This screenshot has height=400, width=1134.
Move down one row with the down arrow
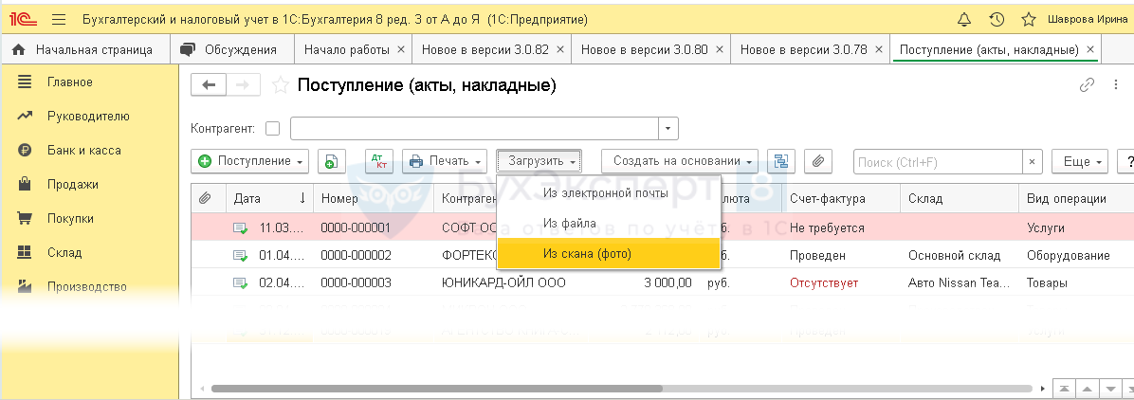pyautogui.click(x=1109, y=388)
